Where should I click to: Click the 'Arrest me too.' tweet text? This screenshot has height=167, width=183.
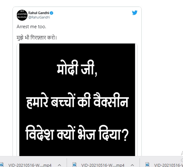pyautogui.click(x=31, y=27)
